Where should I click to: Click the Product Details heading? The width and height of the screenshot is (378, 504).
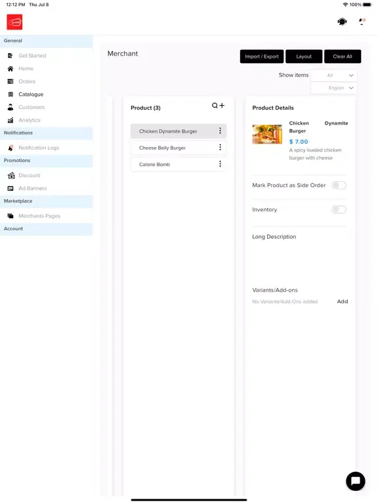point(273,108)
